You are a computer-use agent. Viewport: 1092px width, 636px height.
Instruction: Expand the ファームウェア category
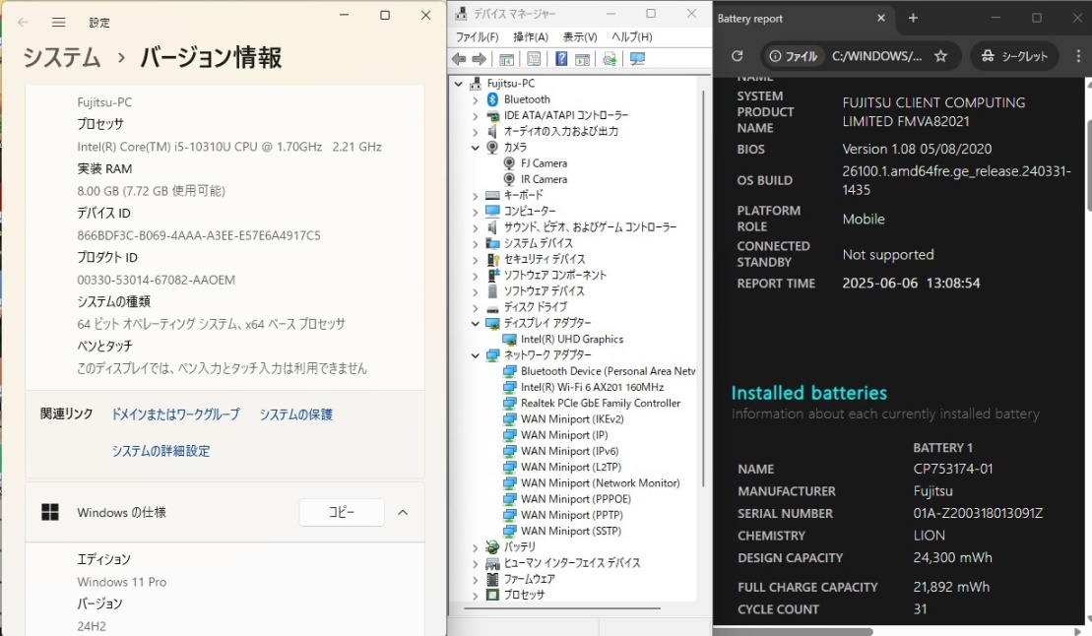475,580
